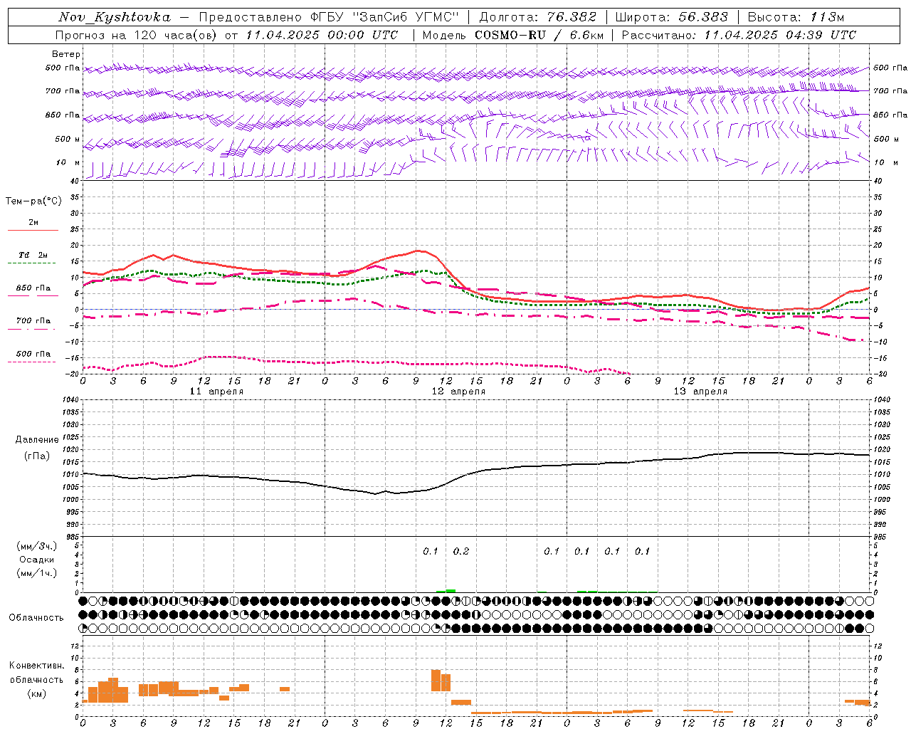Click the Td 2м dew point legend entry
This screenshot has height=729, width=911.
pyautogui.click(x=33, y=255)
